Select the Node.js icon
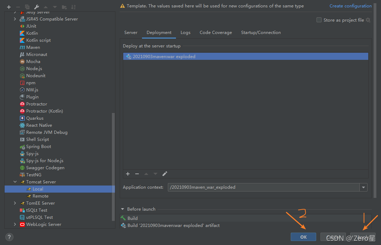 click(x=22, y=69)
